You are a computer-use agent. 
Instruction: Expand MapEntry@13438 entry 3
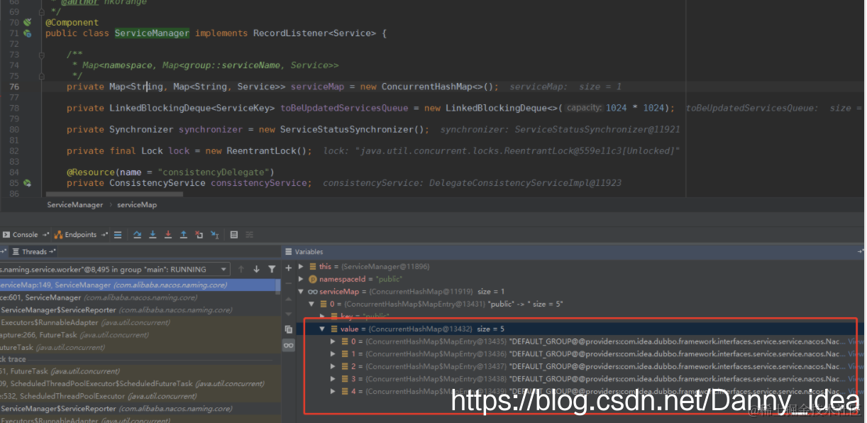(x=333, y=379)
